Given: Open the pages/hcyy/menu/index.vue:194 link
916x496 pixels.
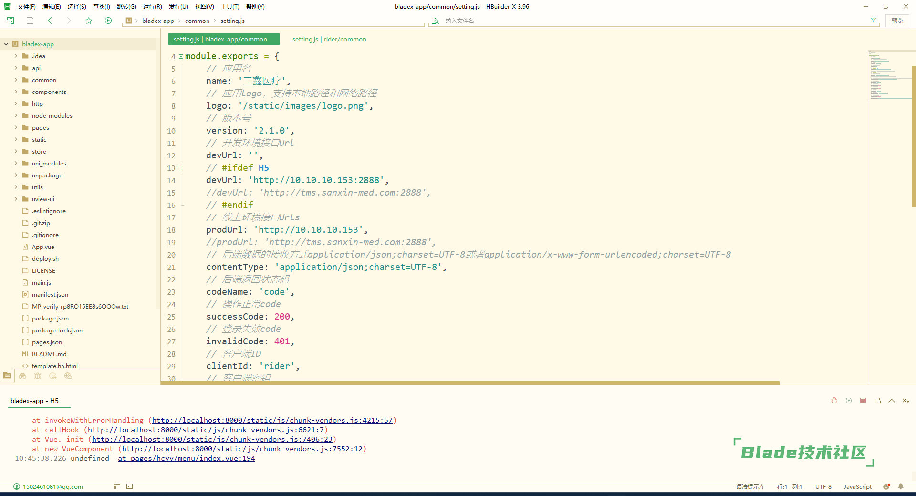Looking at the screenshot, I should pyautogui.click(x=187, y=458).
